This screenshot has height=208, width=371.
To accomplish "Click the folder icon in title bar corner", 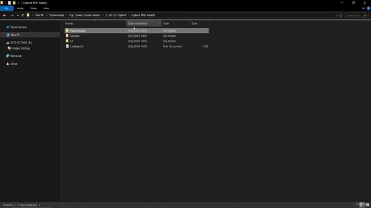I will click(x=2, y=3).
